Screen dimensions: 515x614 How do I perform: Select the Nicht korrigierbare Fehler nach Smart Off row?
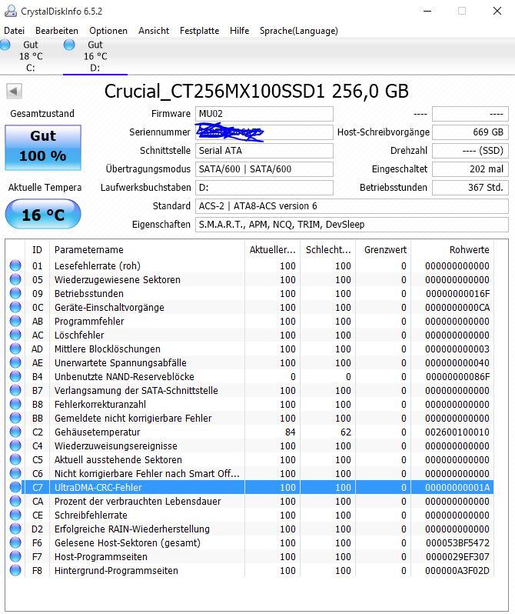click(x=251, y=473)
